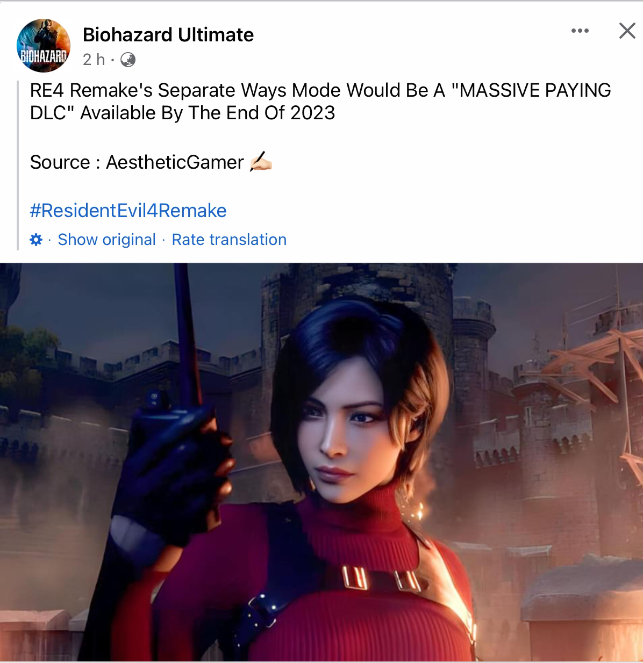Open the Biohazard Ultimate profile picture
Viewport: 643px width, 663px height.
click(x=44, y=46)
